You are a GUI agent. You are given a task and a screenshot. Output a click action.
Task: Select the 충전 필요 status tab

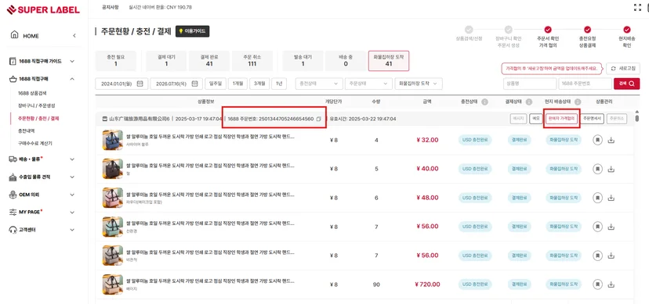pyautogui.click(x=115, y=61)
